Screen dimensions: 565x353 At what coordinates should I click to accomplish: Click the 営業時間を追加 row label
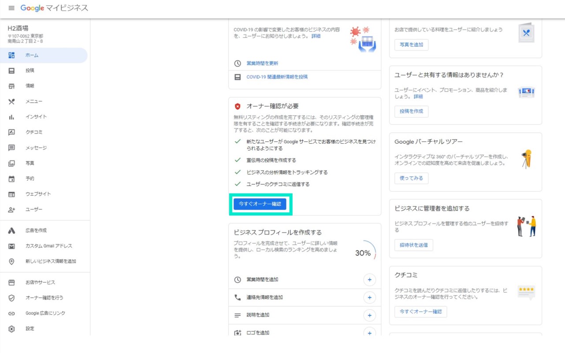[262, 280]
